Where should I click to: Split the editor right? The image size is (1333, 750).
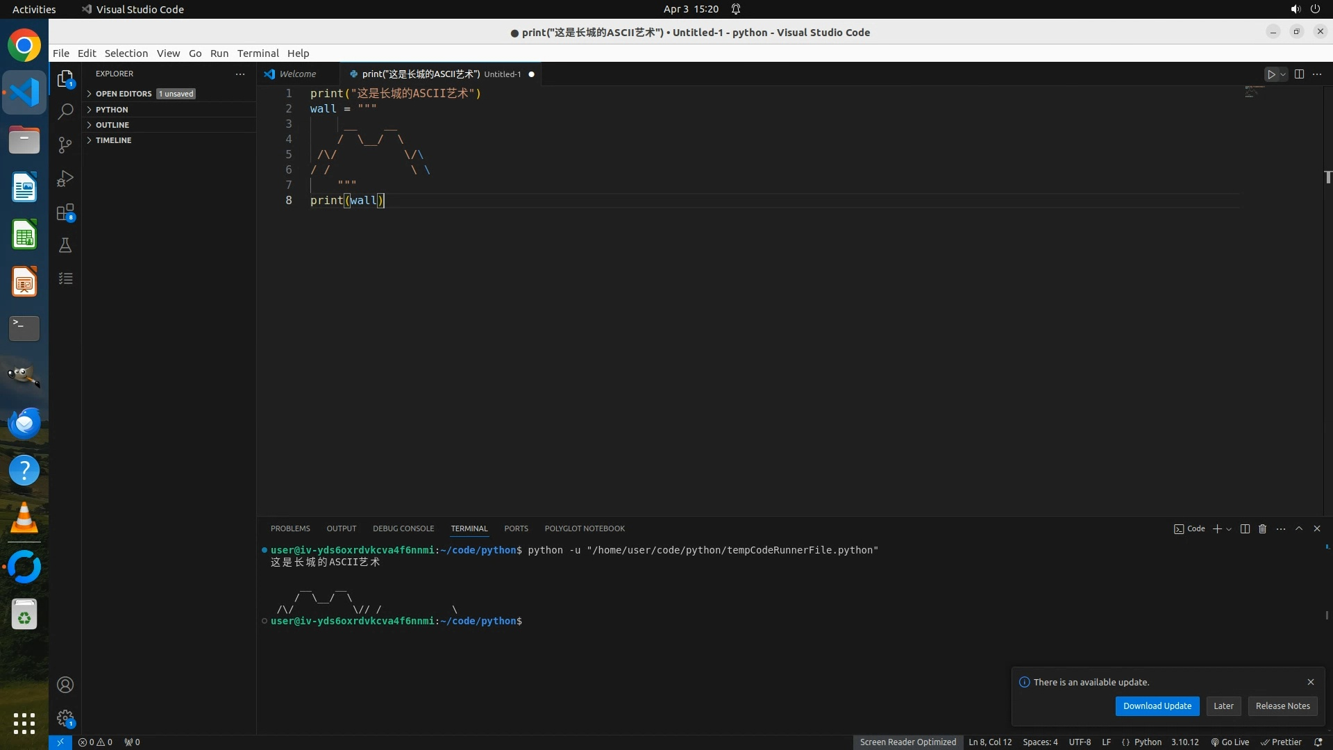tap(1299, 74)
